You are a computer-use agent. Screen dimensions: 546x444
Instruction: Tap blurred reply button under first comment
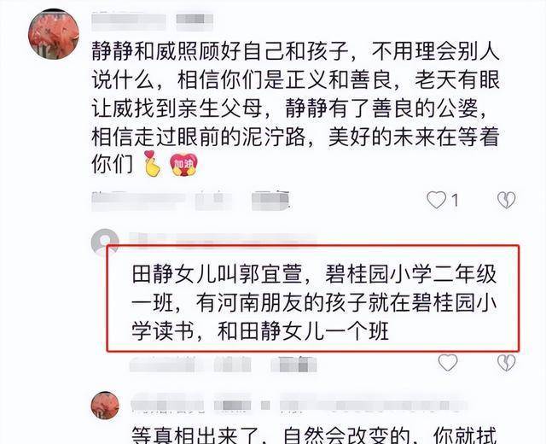pyautogui.click(x=271, y=202)
